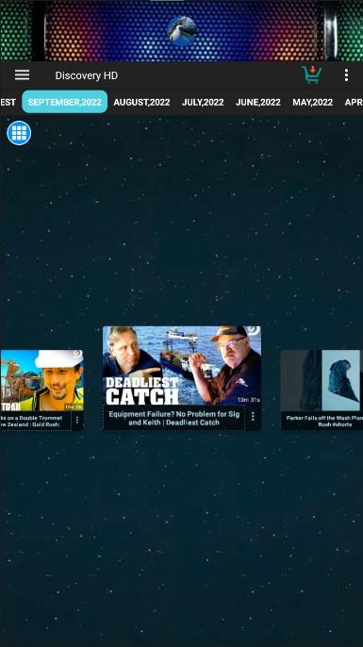This screenshot has width=363, height=647.
Task: Open the MAY,2022 tab
Action: point(312,102)
